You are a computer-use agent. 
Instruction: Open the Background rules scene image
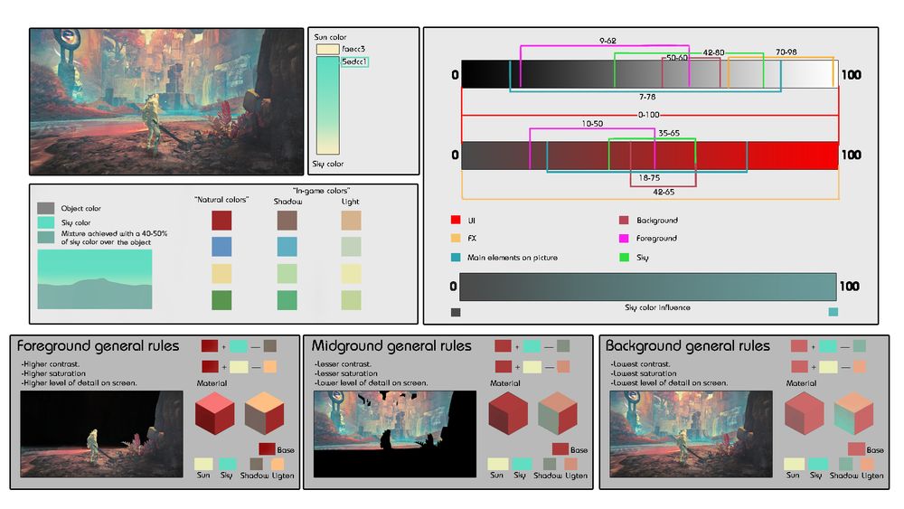pyautogui.click(x=692, y=434)
